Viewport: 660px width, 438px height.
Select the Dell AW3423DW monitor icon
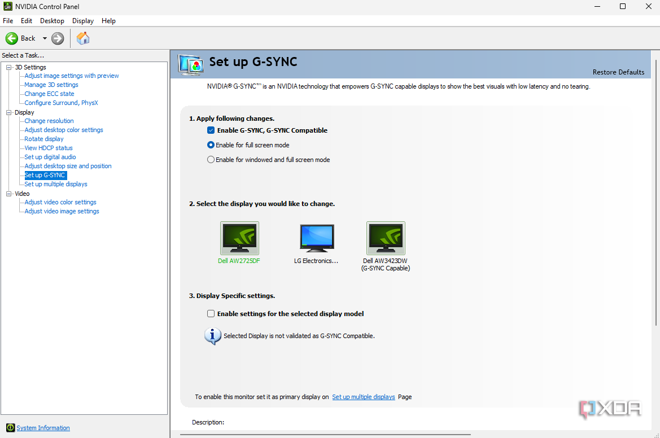click(386, 238)
